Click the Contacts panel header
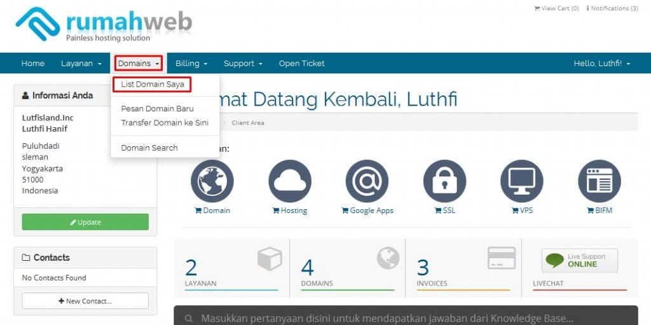Viewport: 651px width, 325px height. tap(85, 258)
